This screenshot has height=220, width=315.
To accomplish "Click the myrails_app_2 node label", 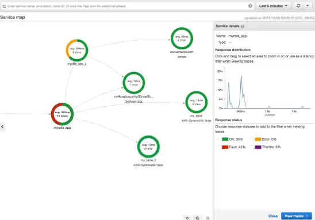I will point(77,64).
